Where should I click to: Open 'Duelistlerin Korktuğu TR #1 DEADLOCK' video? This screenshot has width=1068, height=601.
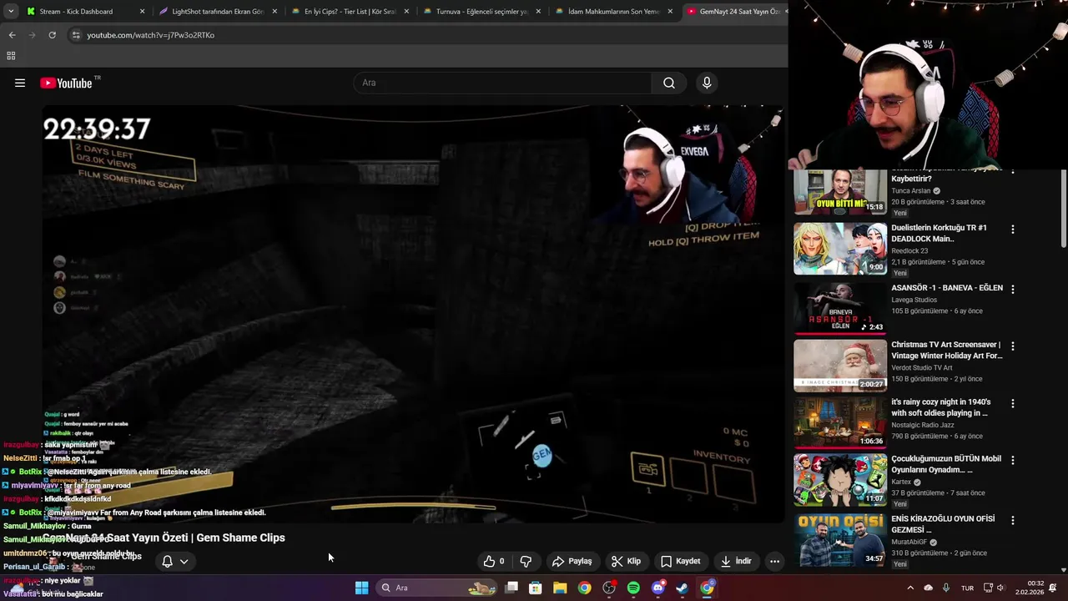click(939, 233)
